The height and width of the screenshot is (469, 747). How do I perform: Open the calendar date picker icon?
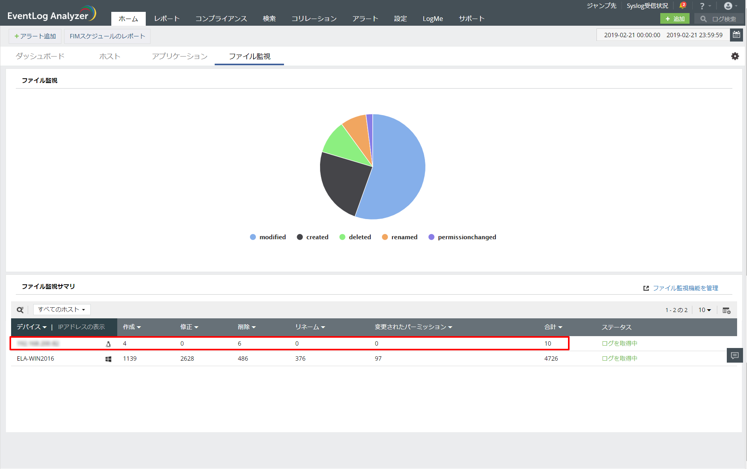pos(736,35)
